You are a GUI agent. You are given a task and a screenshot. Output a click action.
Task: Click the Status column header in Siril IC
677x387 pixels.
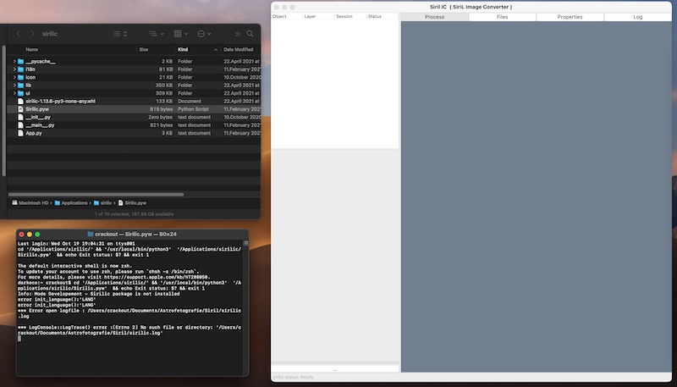pyautogui.click(x=383, y=16)
